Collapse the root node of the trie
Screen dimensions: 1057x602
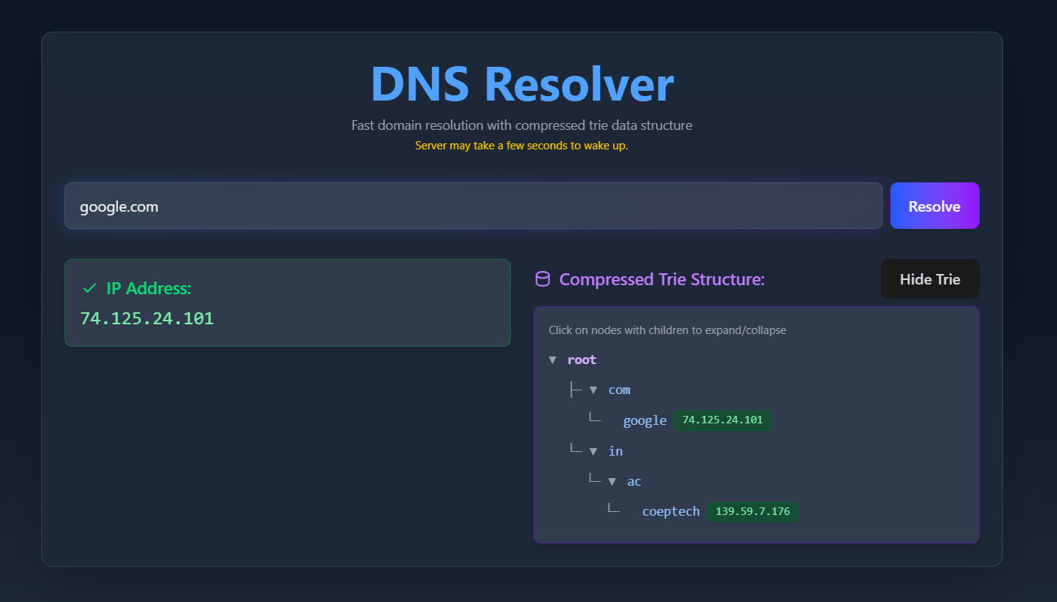(581, 360)
